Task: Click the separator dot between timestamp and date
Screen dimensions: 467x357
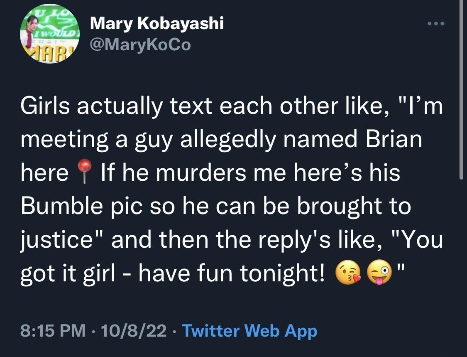Action: click(x=93, y=331)
